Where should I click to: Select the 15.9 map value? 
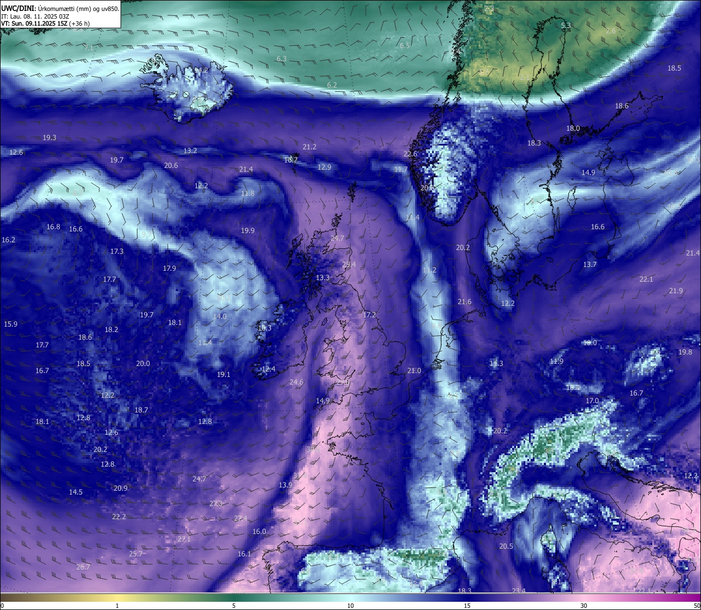pos(10,324)
